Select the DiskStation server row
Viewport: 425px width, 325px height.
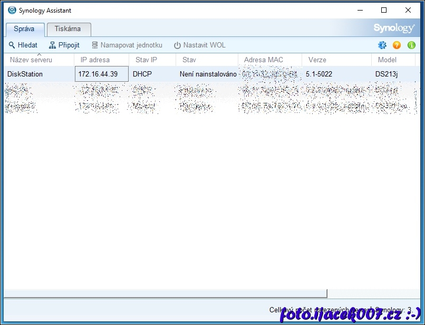click(x=25, y=74)
